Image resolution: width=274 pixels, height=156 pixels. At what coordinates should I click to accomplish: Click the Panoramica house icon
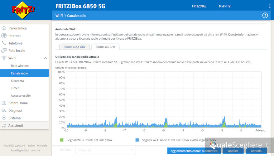coord(4,28)
